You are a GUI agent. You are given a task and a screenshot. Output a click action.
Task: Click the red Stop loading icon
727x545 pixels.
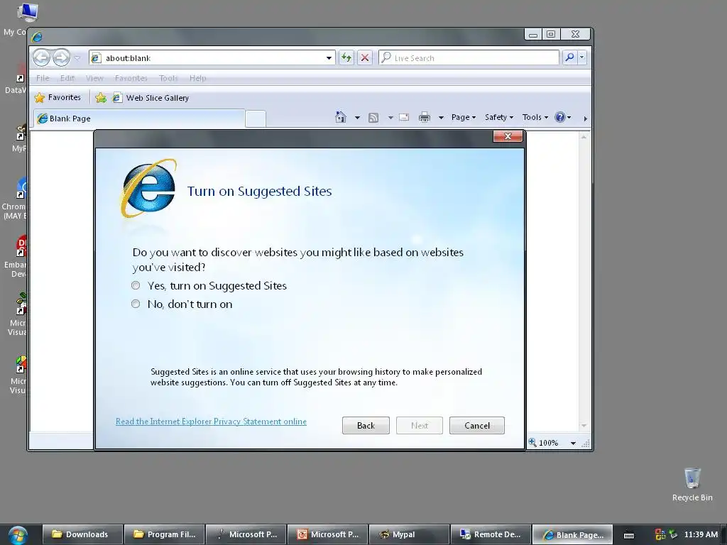[x=365, y=58]
